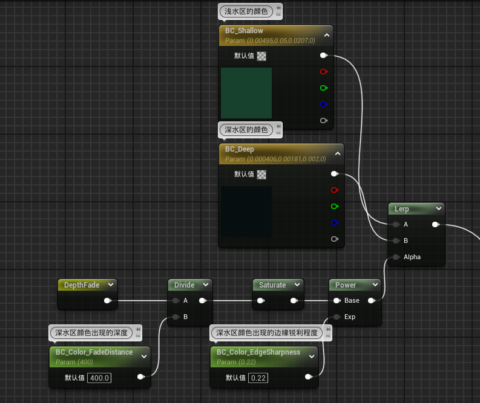480x403 pixels.
Task: Click the DepthFade node output pin
Action: pos(107,300)
